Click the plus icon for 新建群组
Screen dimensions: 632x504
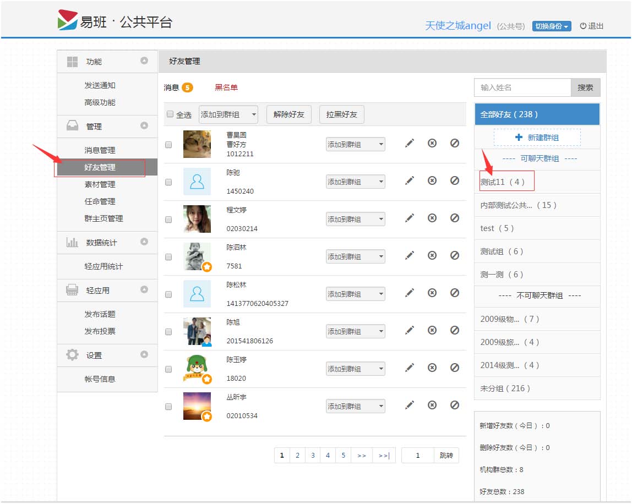(x=519, y=138)
